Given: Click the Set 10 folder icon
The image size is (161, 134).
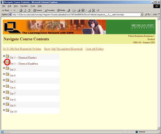Looking at the screenshot, I should pos(8,110).
